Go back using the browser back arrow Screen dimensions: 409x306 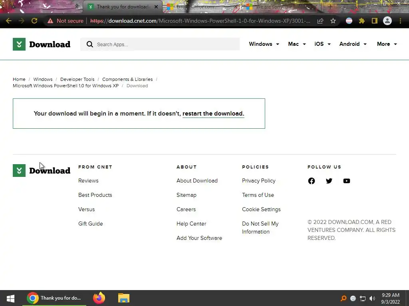tap(8, 21)
